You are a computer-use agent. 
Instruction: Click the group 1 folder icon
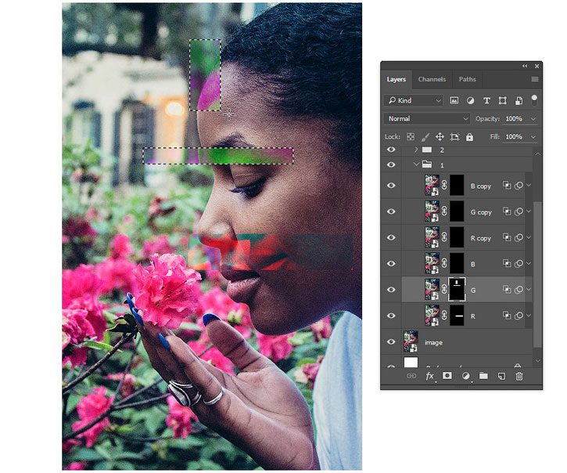427,164
